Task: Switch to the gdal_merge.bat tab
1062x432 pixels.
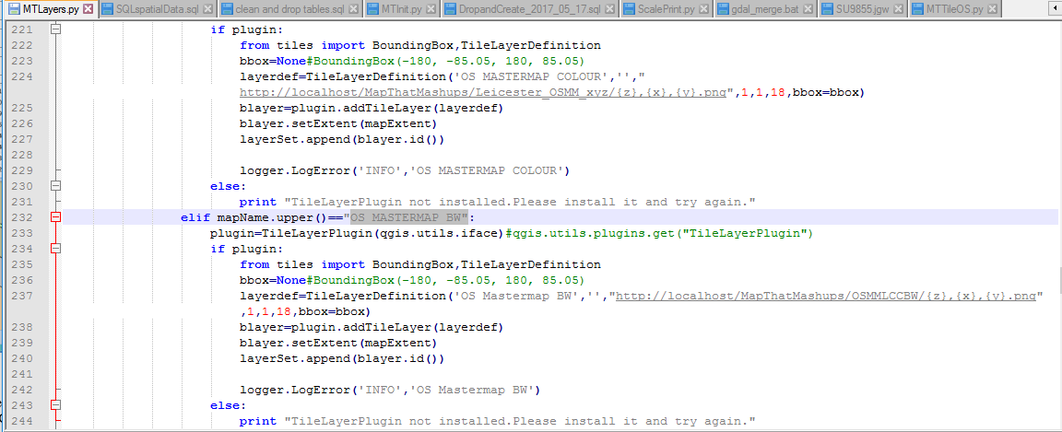Action: coord(766,9)
